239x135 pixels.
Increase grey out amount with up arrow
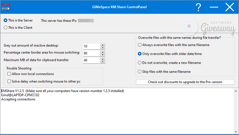pyautogui.click(x=103, y=45)
